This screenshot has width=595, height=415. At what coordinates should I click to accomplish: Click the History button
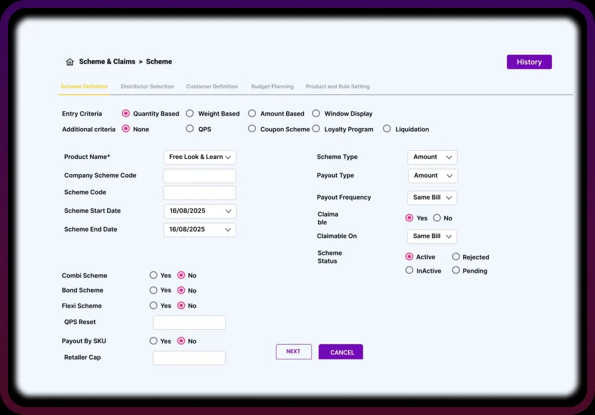[529, 62]
